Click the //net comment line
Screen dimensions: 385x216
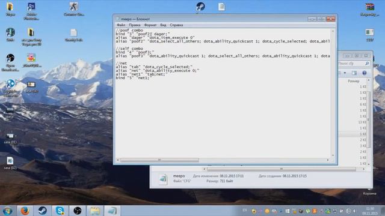(x=122, y=63)
